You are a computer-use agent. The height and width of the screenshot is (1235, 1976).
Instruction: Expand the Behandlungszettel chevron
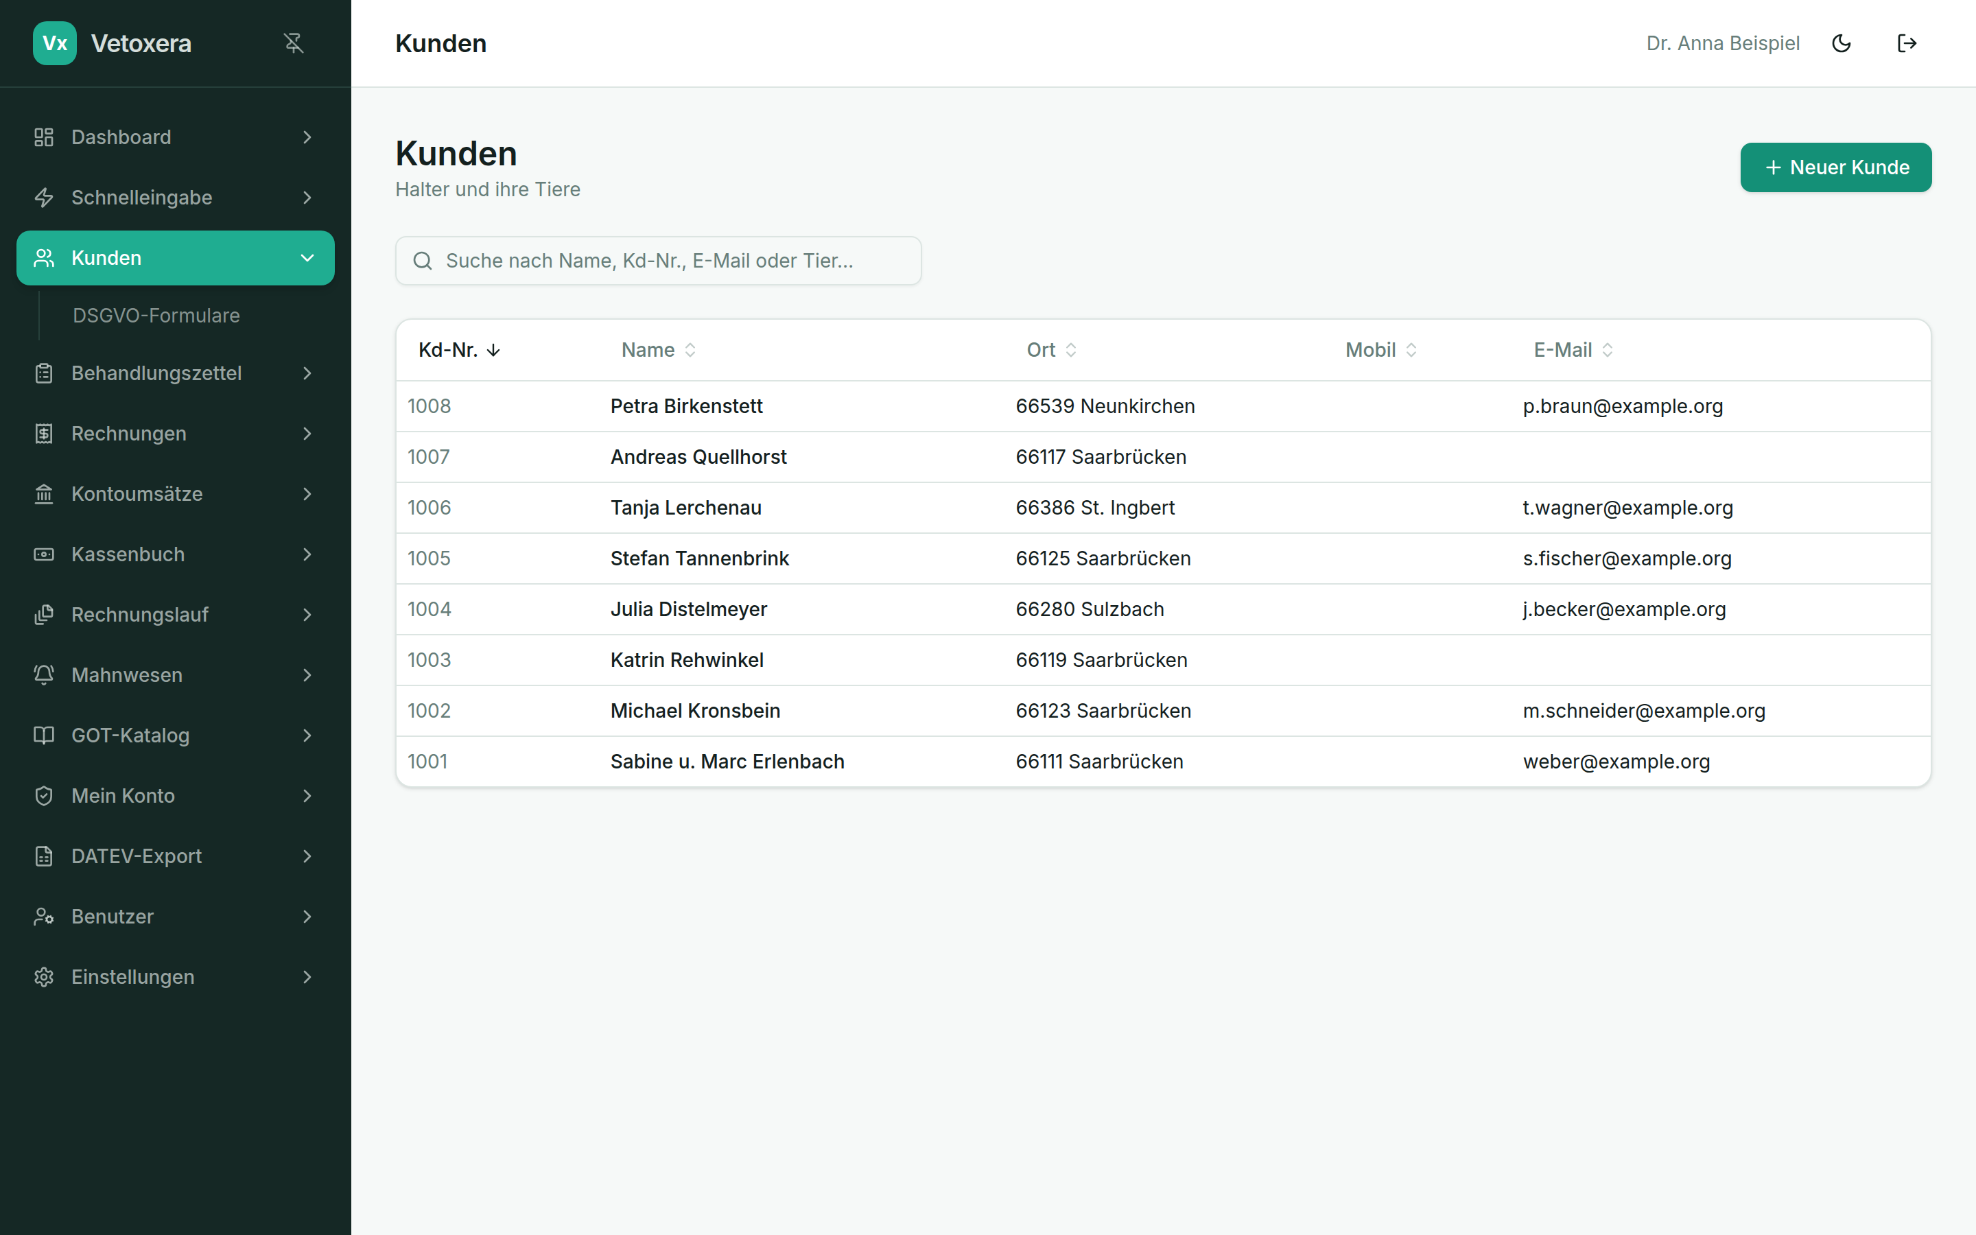click(x=307, y=373)
